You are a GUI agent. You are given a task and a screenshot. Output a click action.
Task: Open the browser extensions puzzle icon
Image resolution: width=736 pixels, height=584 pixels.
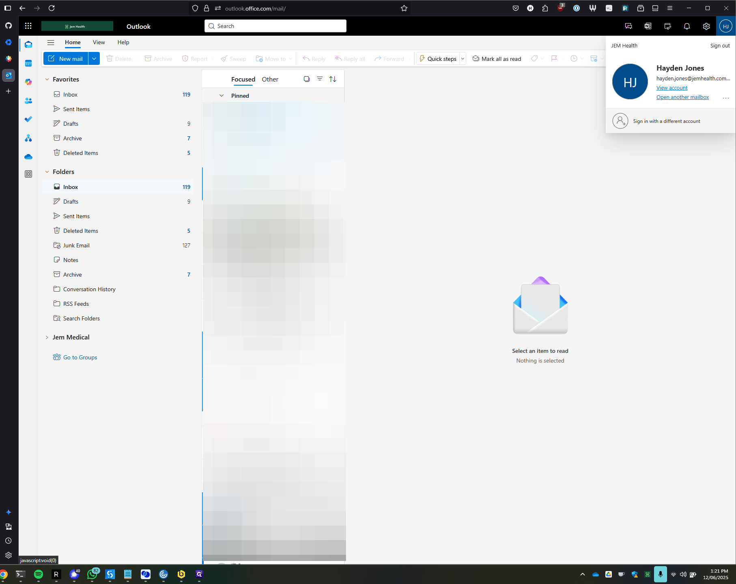(545, 8)
